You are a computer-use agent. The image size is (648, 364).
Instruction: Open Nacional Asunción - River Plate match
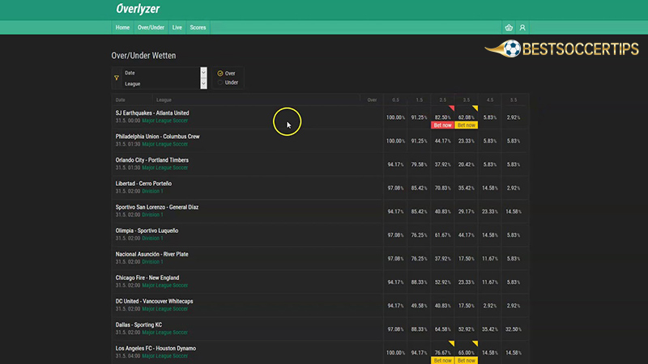tap(151, 254)
